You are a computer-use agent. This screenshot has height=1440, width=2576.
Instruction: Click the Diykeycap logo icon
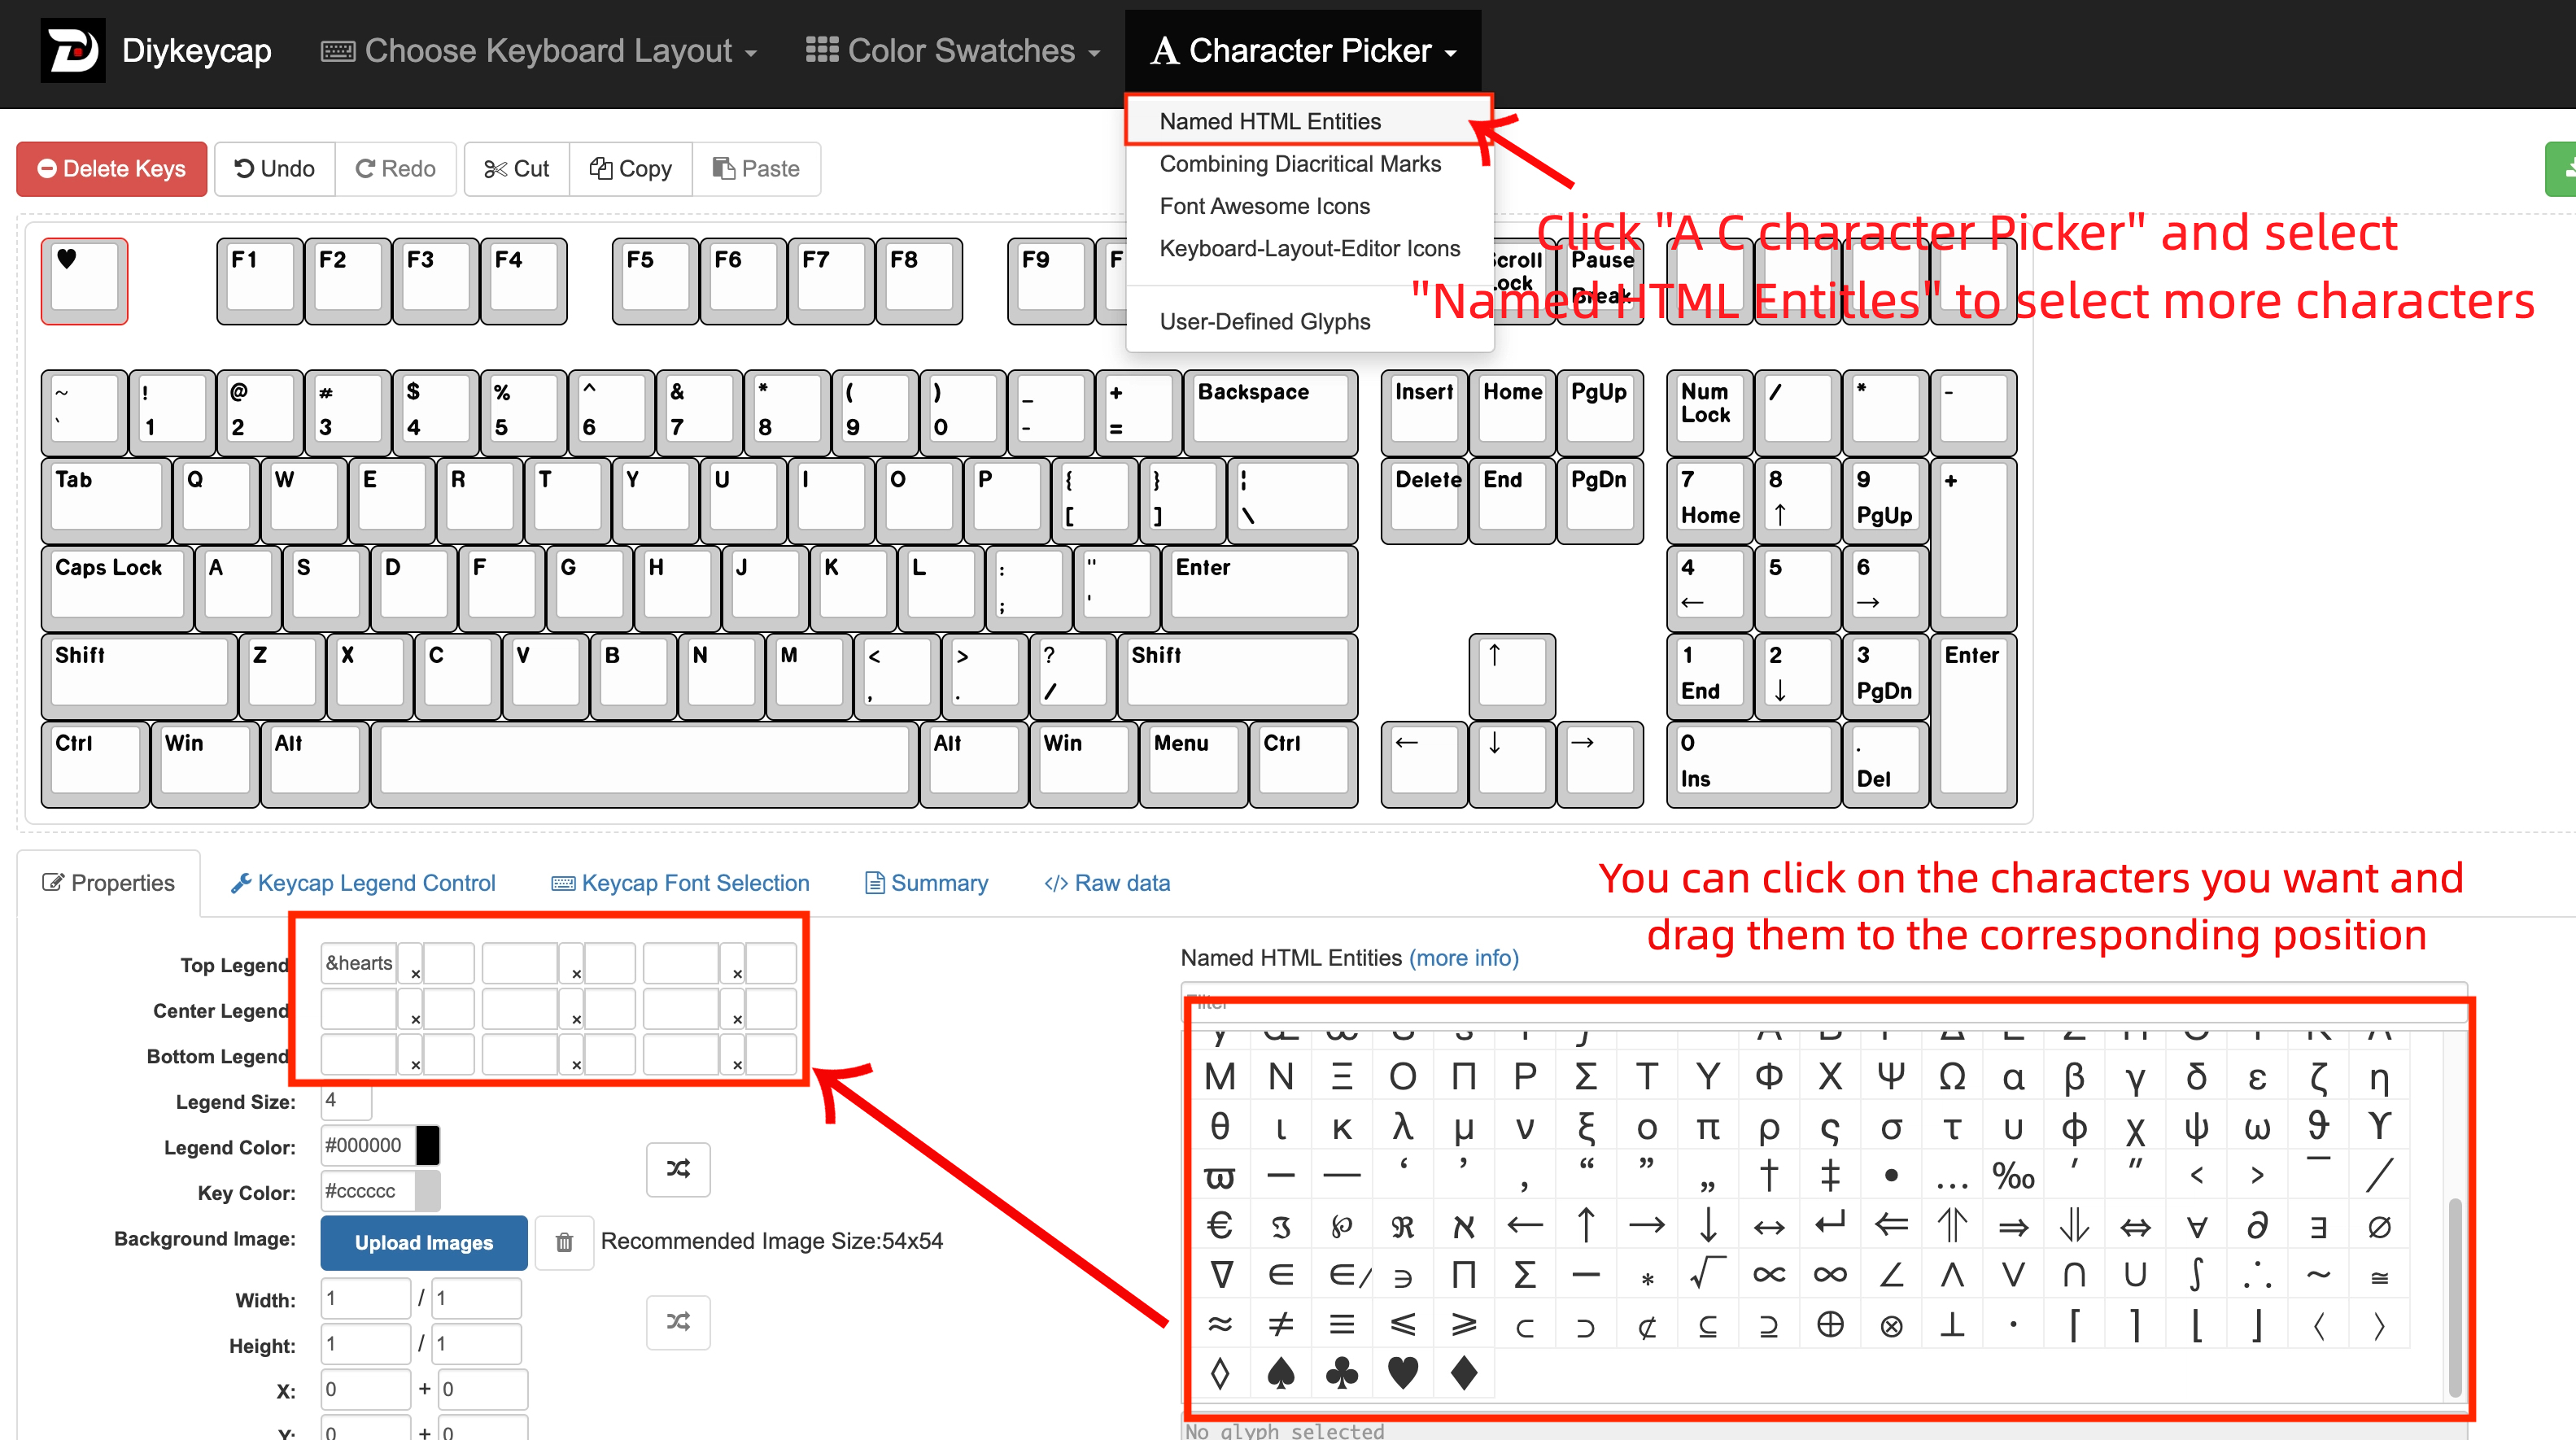(73, 50)
